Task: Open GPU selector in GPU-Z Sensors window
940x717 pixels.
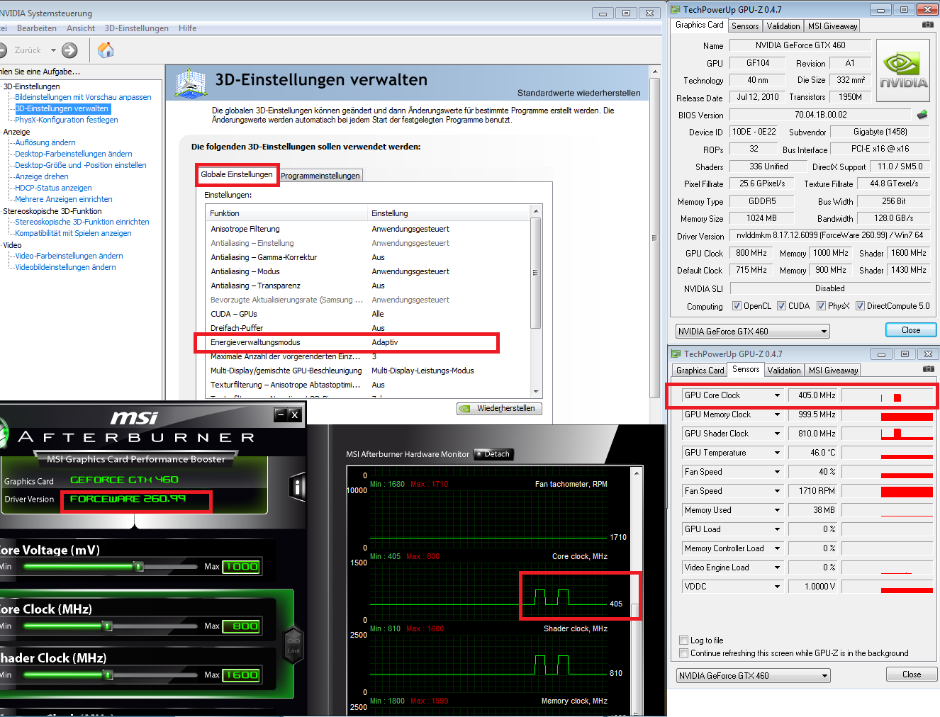Action: coord(753,675)
